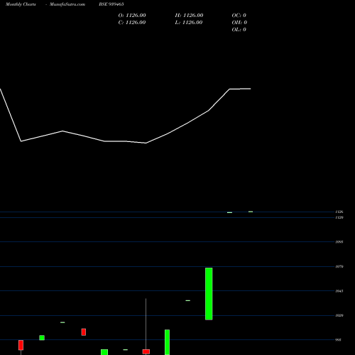Click the 1126 price axis label
355x355 pixels.
(339, 212)
